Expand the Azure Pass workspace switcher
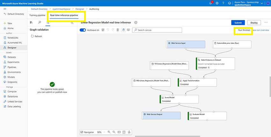The height and width of the screenshot is (137, 271). click(x=262, y=3)
